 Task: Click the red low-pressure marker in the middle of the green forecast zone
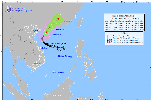[x=50, y=27]
